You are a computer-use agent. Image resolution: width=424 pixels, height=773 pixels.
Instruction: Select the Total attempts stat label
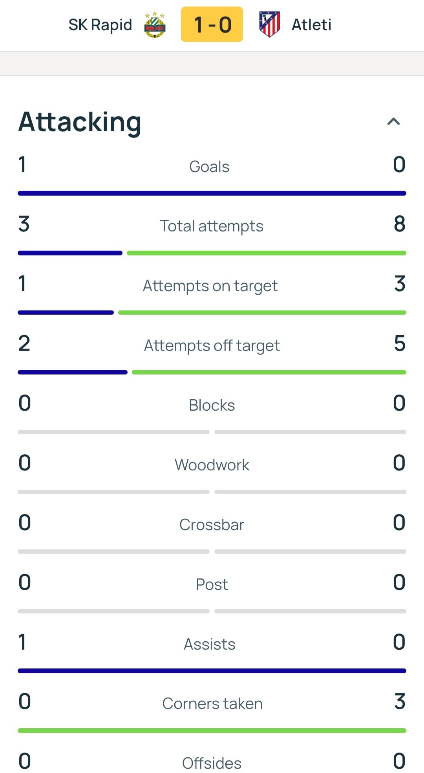click(212, 226)
